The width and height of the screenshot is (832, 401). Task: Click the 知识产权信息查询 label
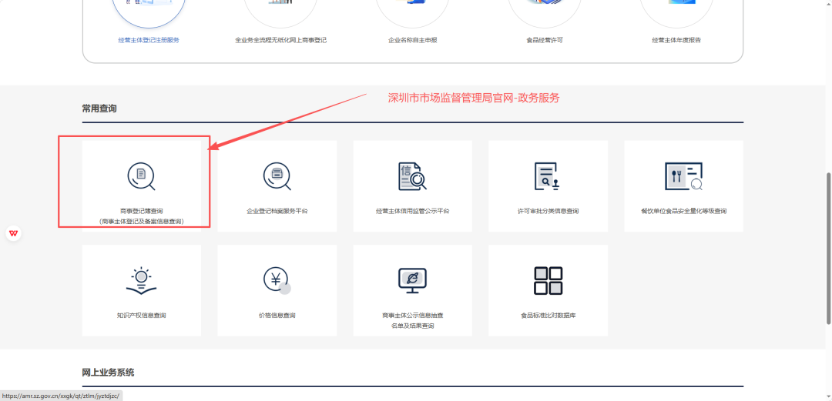point(141,315)
